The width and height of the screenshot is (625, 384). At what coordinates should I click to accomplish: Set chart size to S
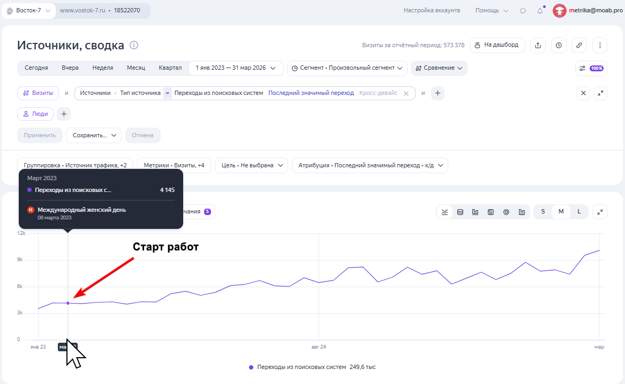point(543,211)
